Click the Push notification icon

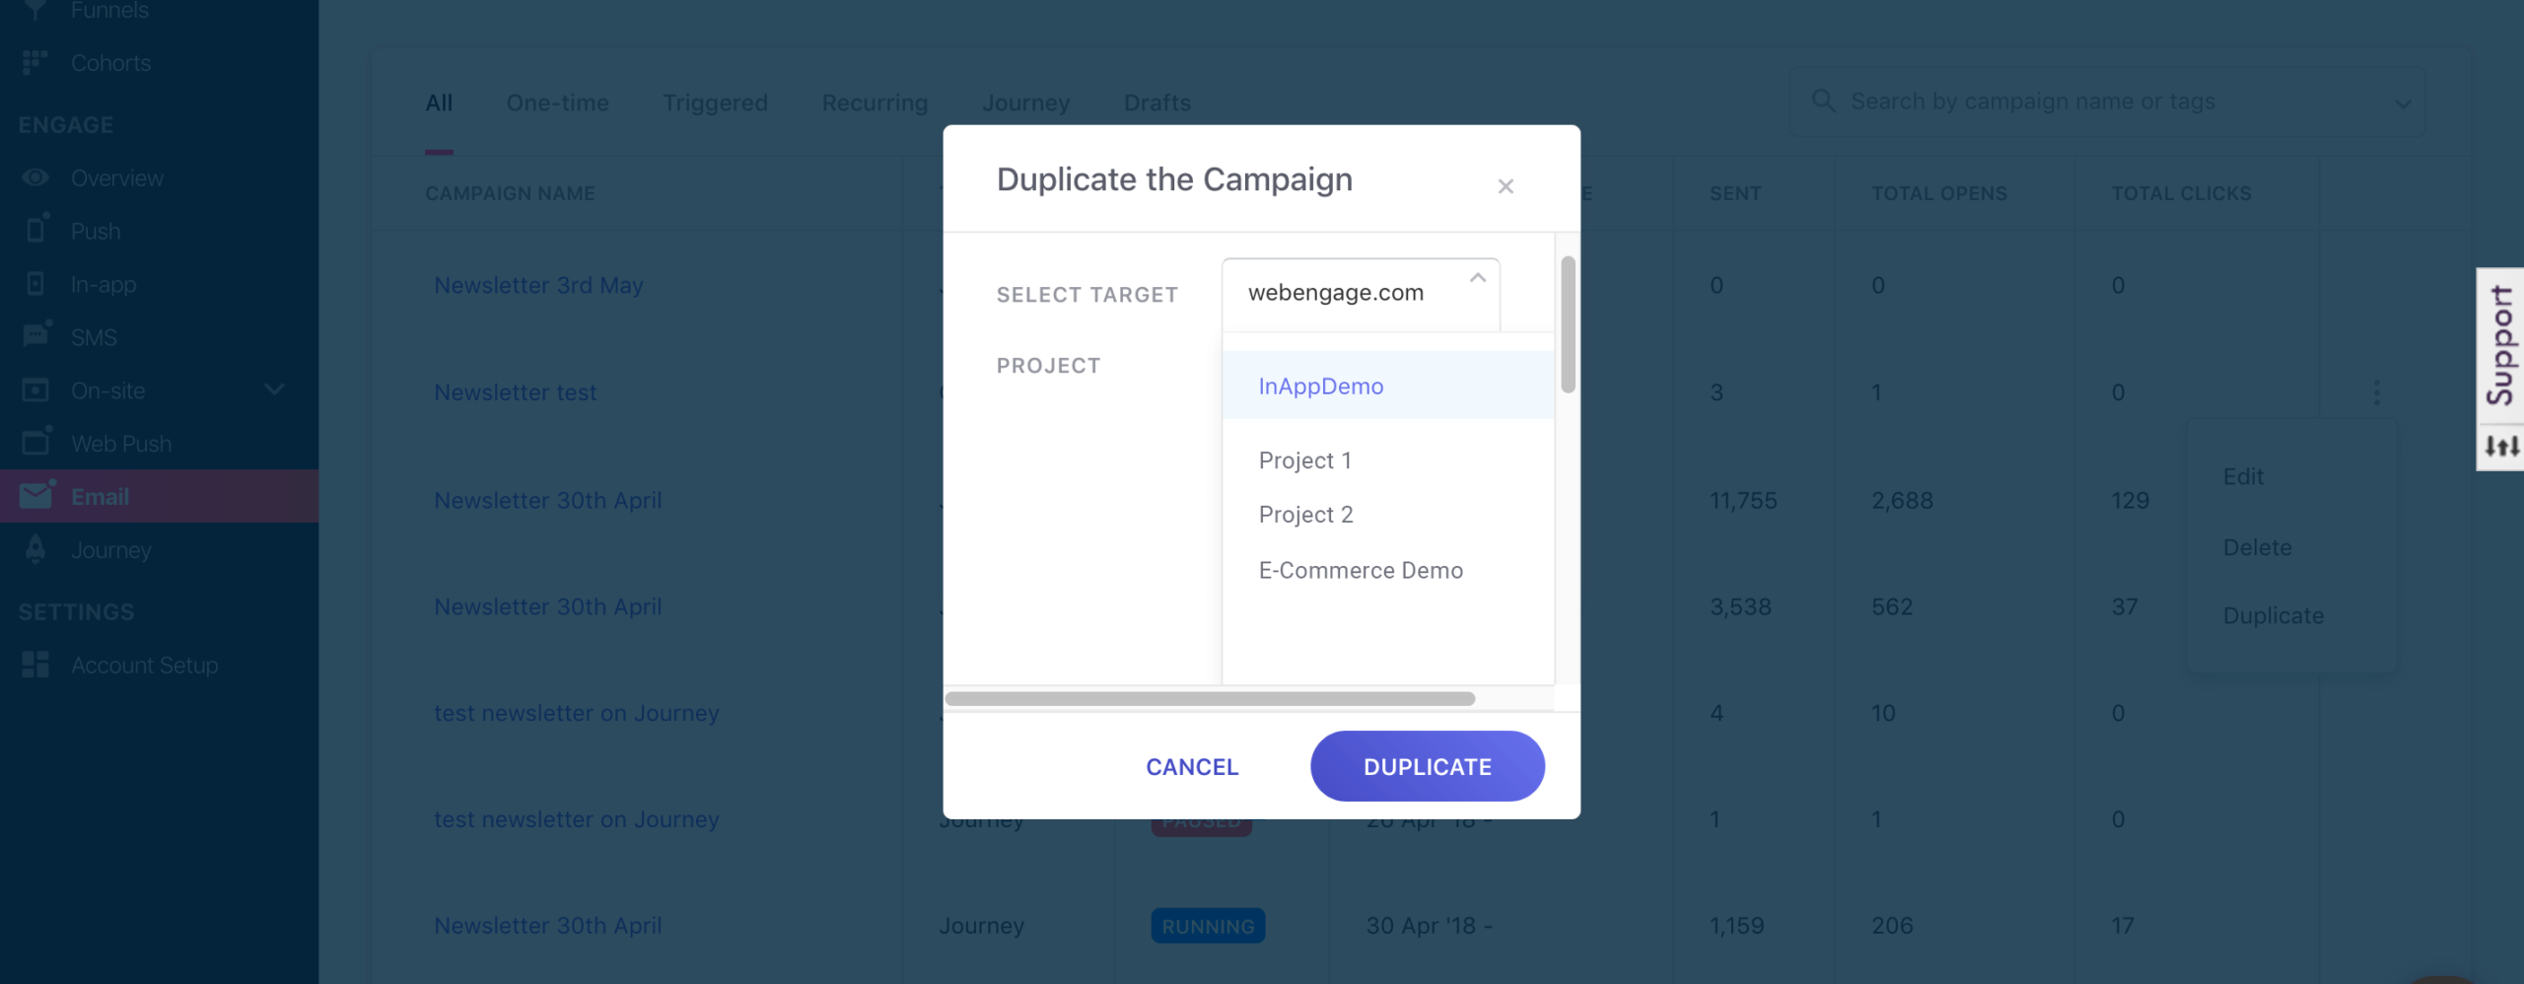[x=36, y=229]
